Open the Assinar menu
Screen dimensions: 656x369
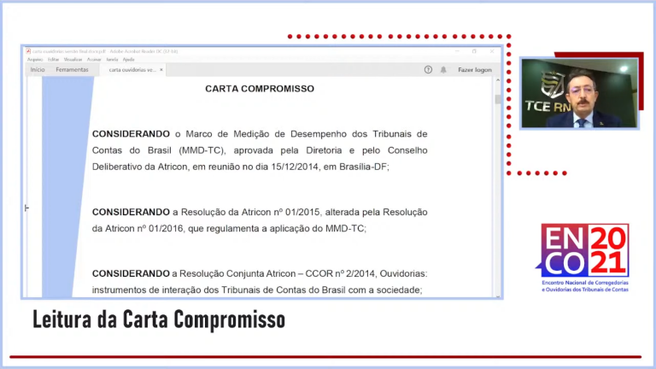point(94,60)
